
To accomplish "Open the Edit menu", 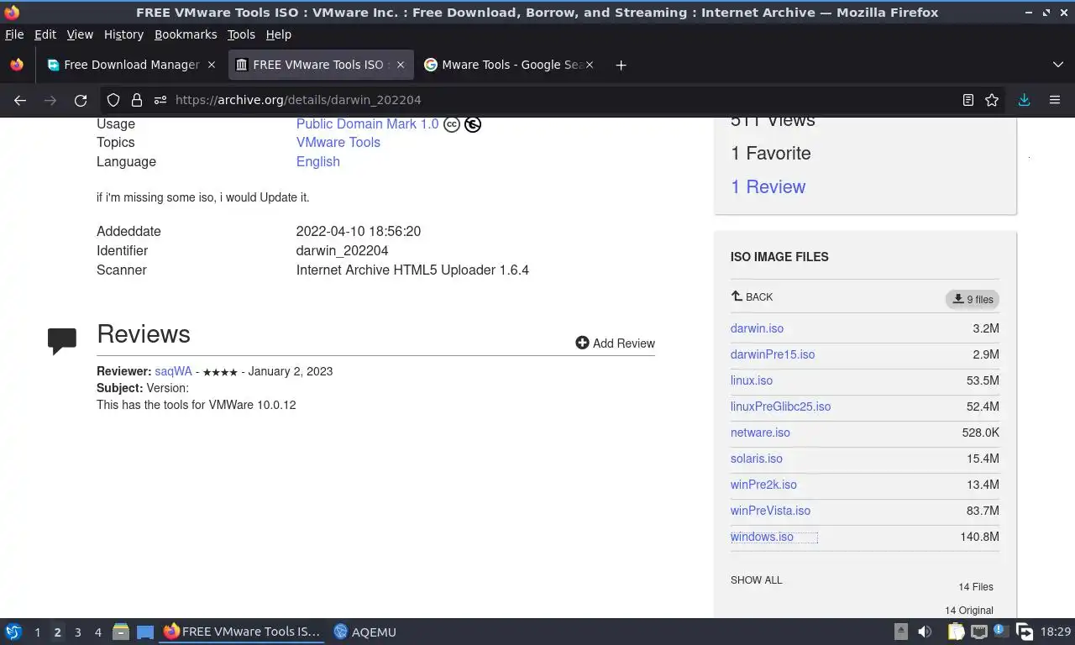I will tap(45, 34).
